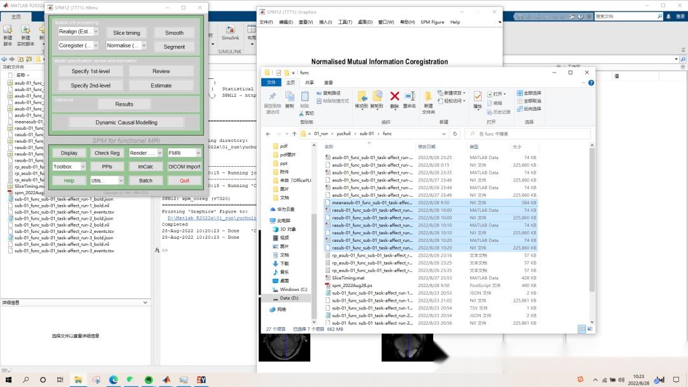Click the Check Reg button
The height and width of the screenshot is (387, 688).
[x=107, y=153]
